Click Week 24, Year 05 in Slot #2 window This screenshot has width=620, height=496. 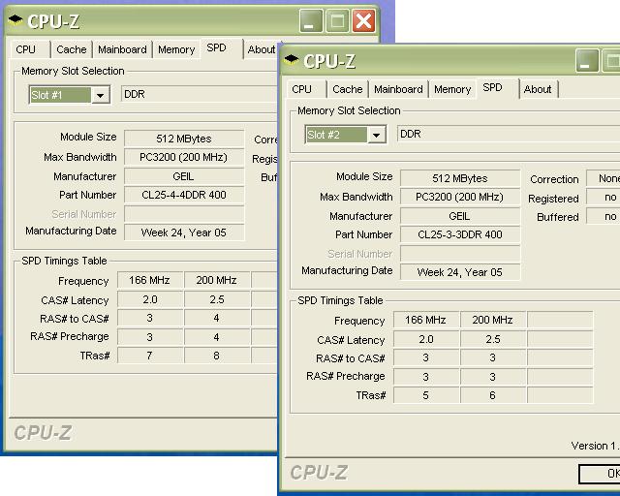click(x=460, y=272)
